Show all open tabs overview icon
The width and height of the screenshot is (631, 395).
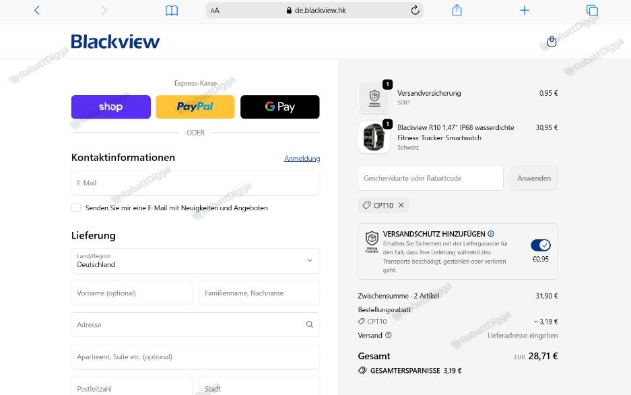592,11
